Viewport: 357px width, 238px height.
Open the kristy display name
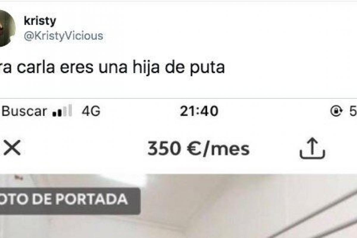[x=40, y=21]
